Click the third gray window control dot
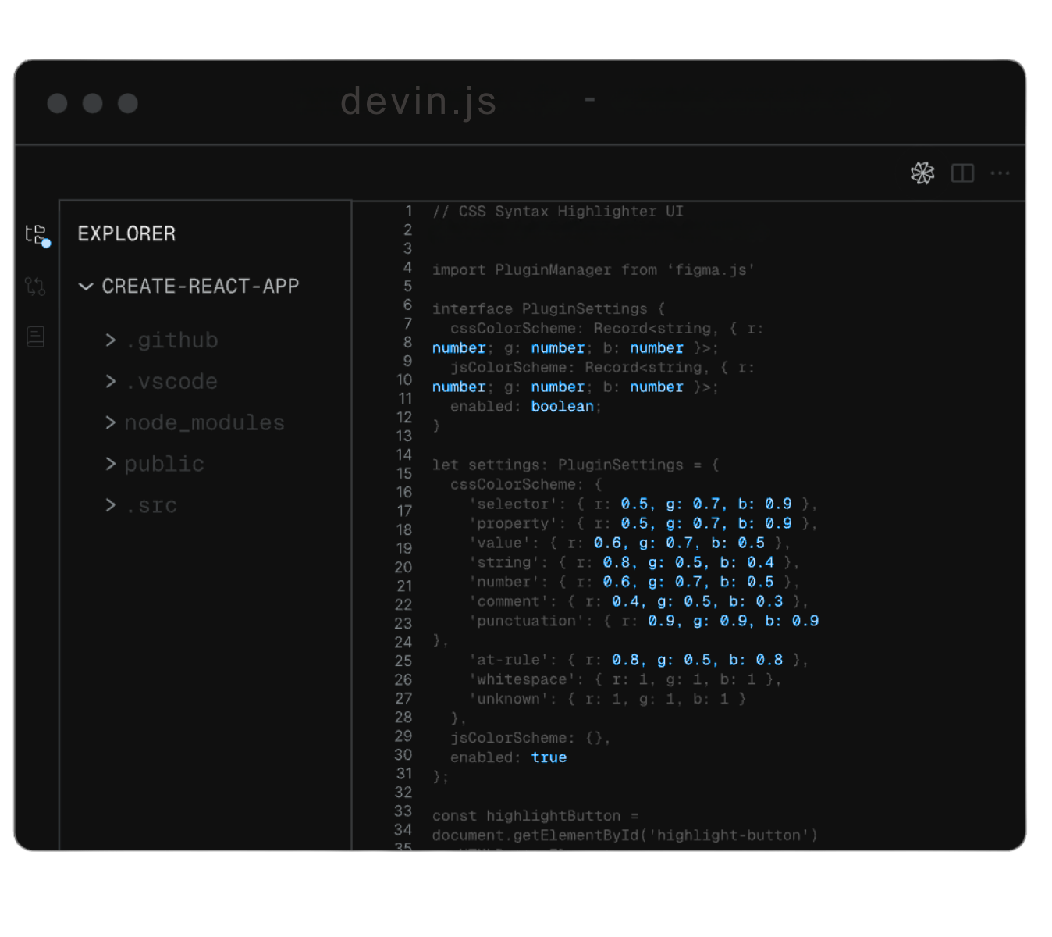The height and width of the screenshot is (937, 1052). pos(128,103)
